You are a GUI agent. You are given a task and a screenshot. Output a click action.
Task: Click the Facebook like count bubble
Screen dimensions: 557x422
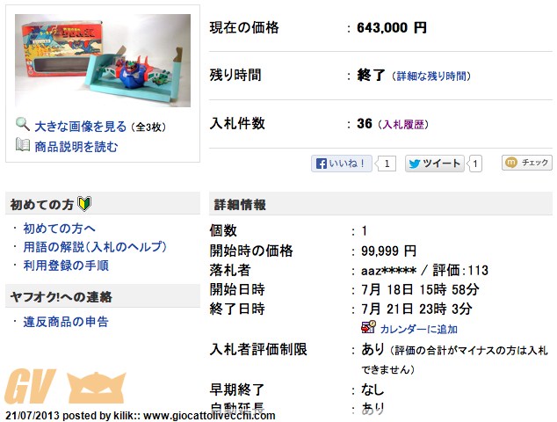pyautogui.click(x=386, y=164)
